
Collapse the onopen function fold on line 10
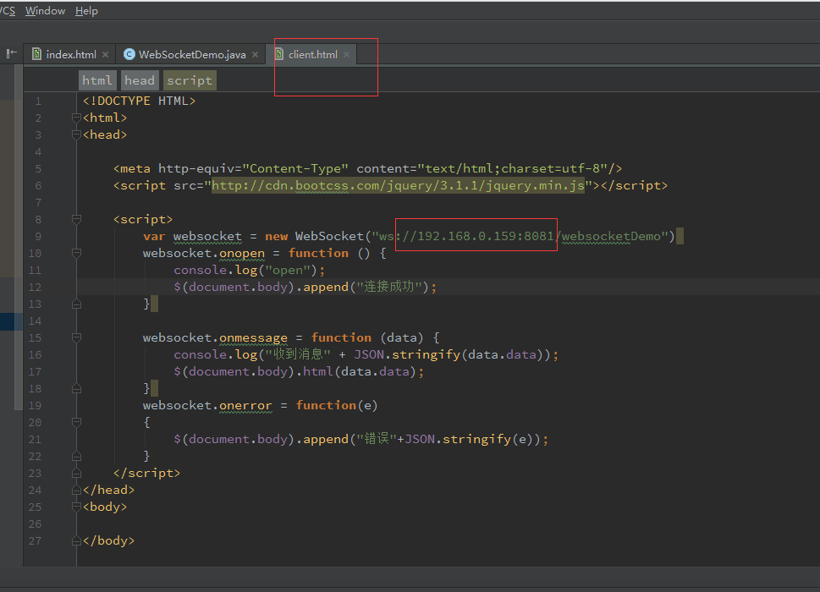click(76, 253)
